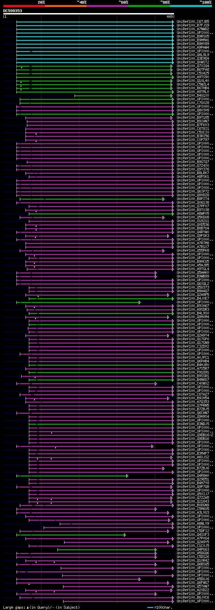The image size is (215, 610).
Task: Click the red ~20% identity legend bar
Action: click(24, 6)
